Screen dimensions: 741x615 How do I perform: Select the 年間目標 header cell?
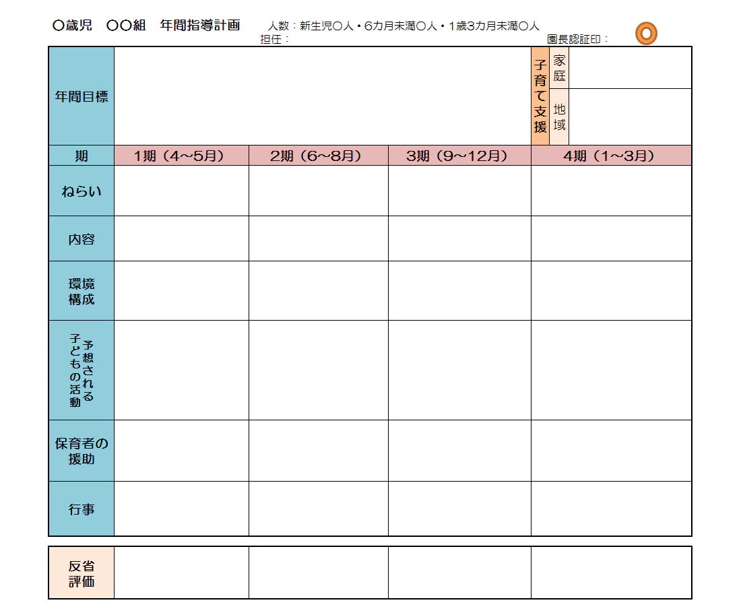pyautogui.click(x=82, y=96)
